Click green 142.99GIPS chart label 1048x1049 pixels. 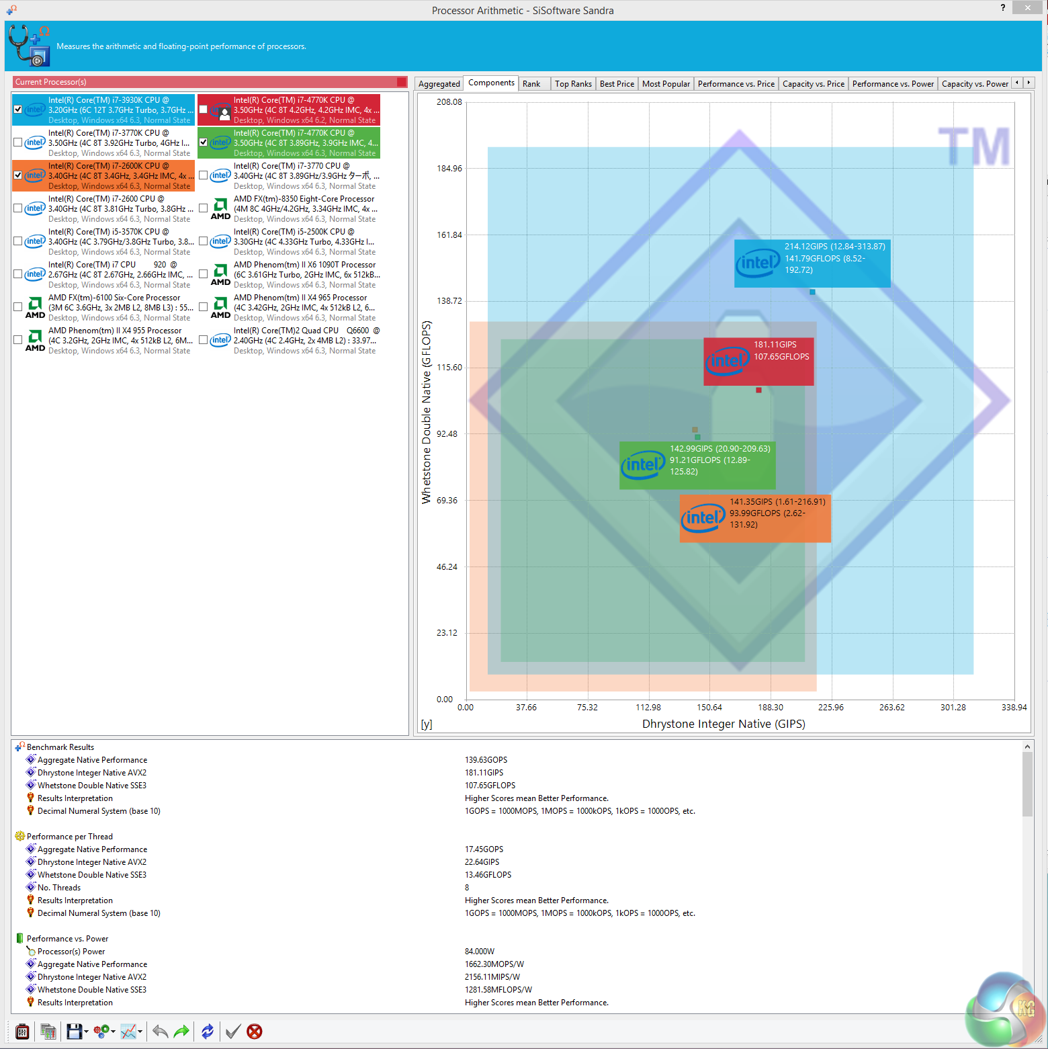coord(697,465)
